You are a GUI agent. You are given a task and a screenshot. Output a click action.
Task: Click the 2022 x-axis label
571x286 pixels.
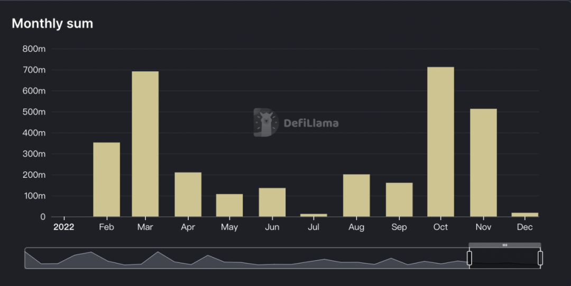[64, 227]
